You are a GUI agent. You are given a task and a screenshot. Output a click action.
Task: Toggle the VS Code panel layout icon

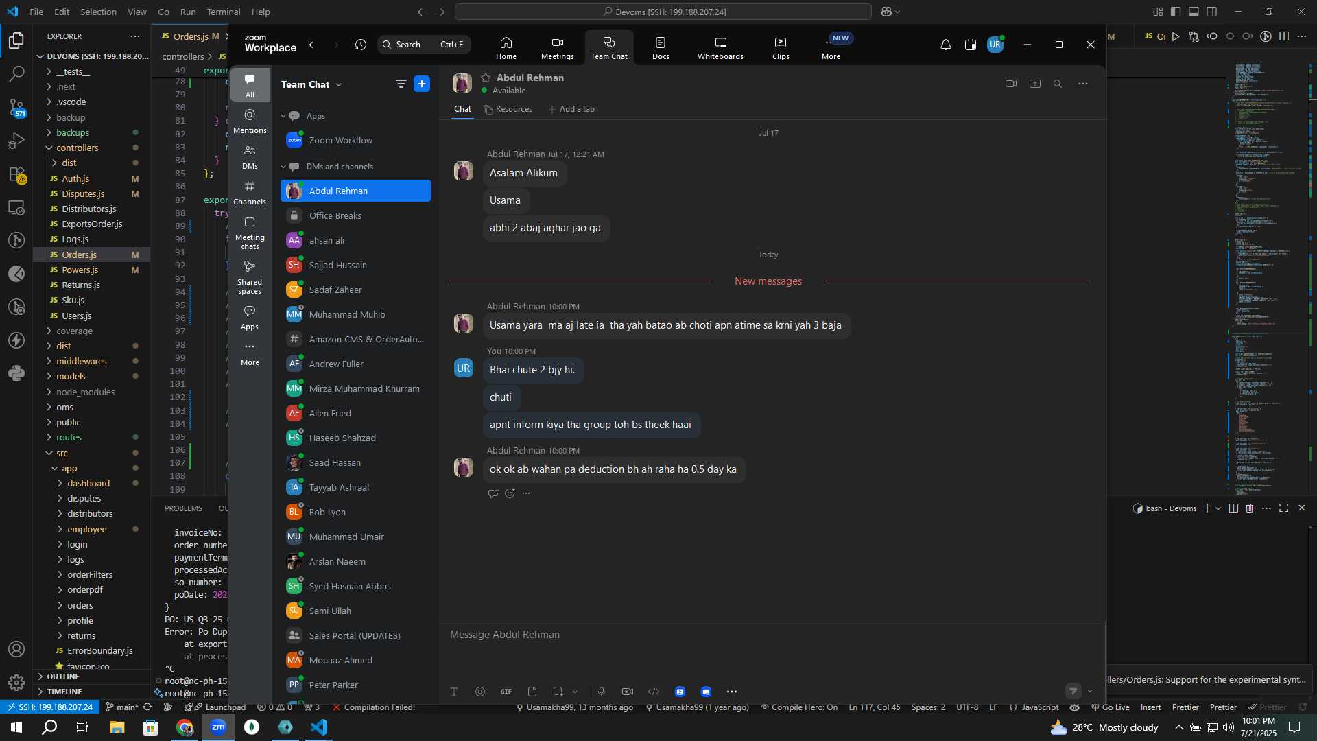1194,12
